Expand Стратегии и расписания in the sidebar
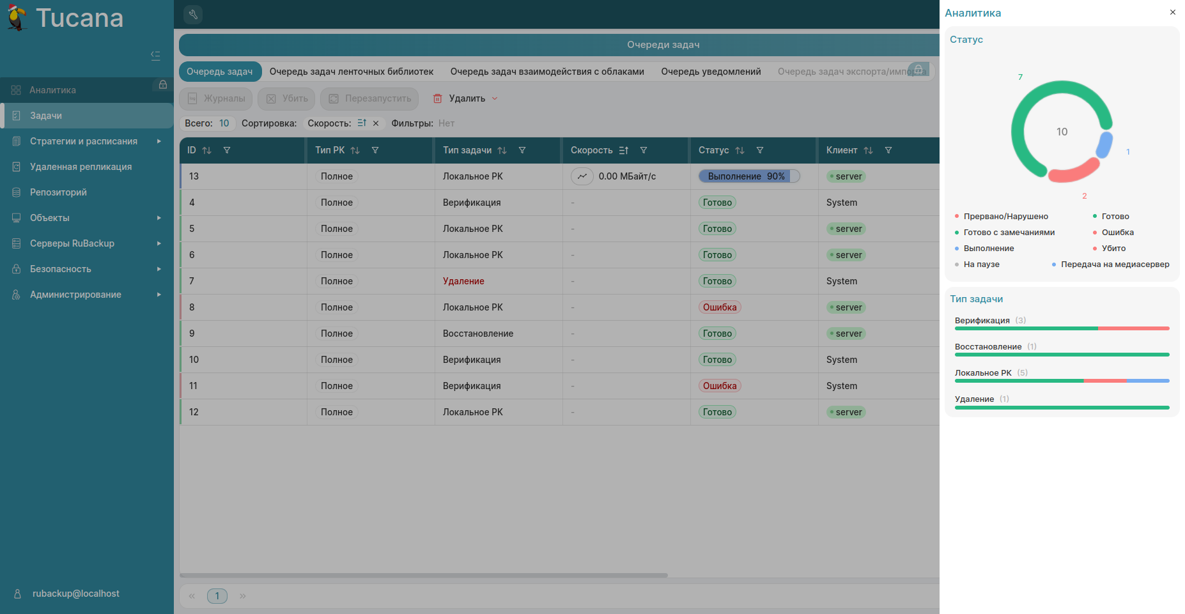This screenshot has width=1185, height=614. pos(84,141)
